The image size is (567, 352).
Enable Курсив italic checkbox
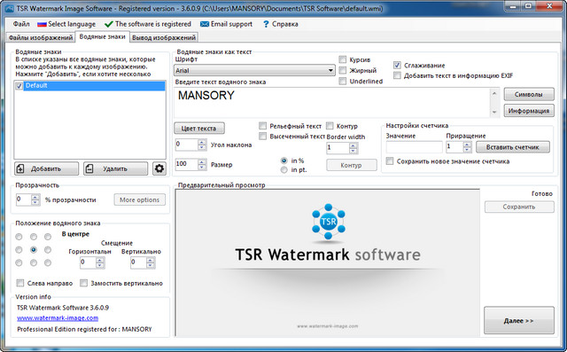click(343, 59)
